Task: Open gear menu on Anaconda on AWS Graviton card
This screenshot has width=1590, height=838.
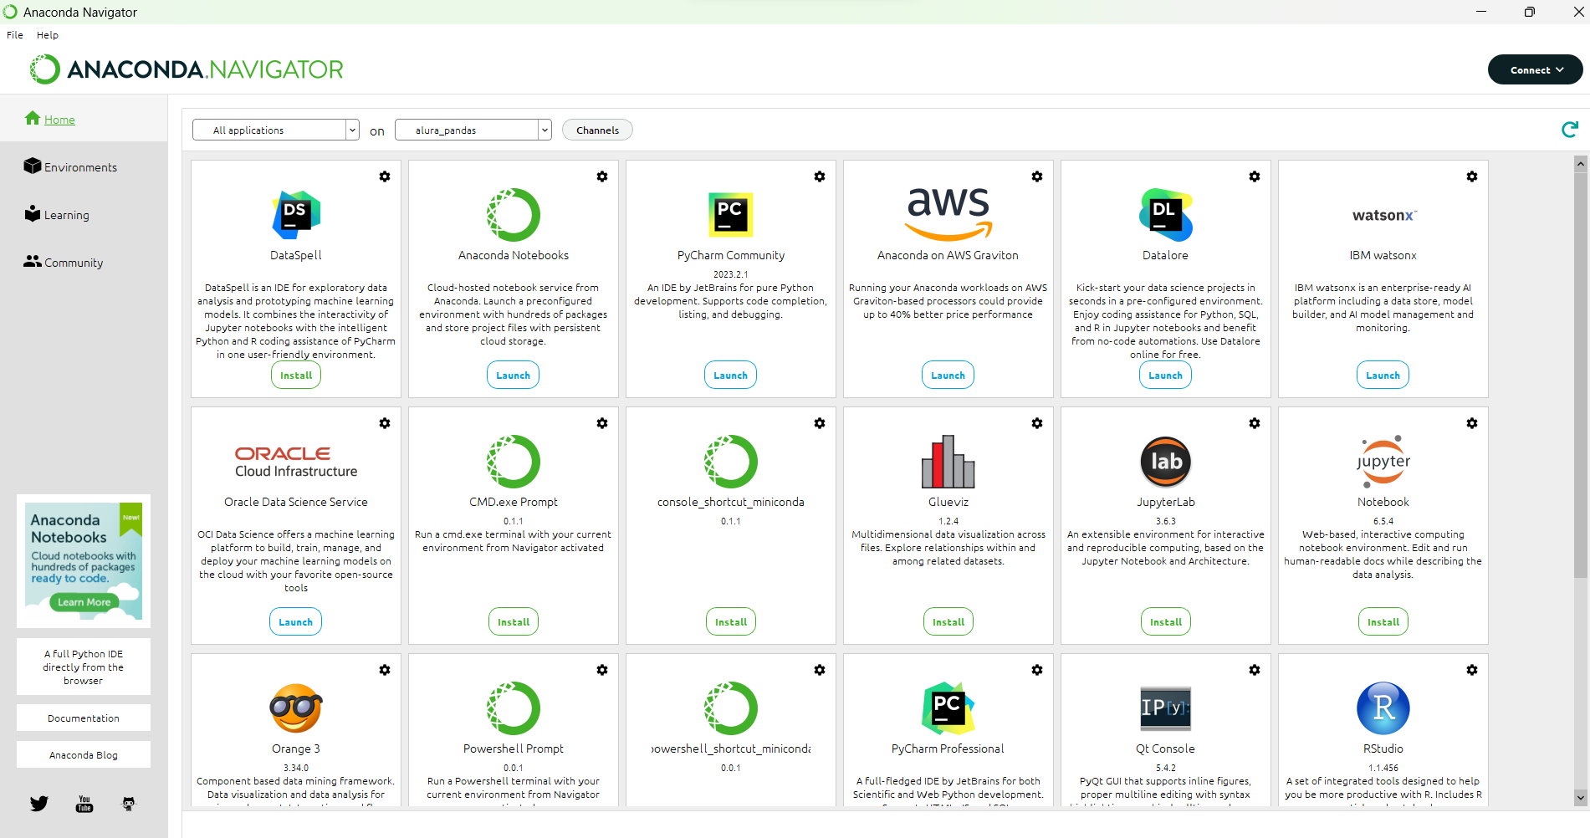Action: (1037, 176)
